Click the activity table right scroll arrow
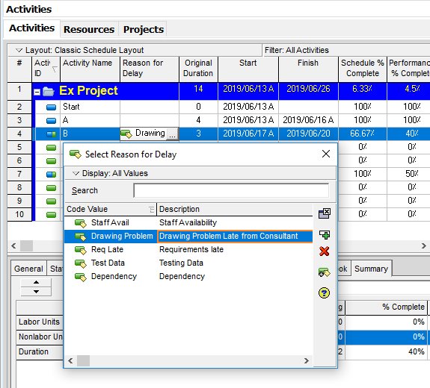The width and height of the screenshot is (430, 388). (424, 245)
